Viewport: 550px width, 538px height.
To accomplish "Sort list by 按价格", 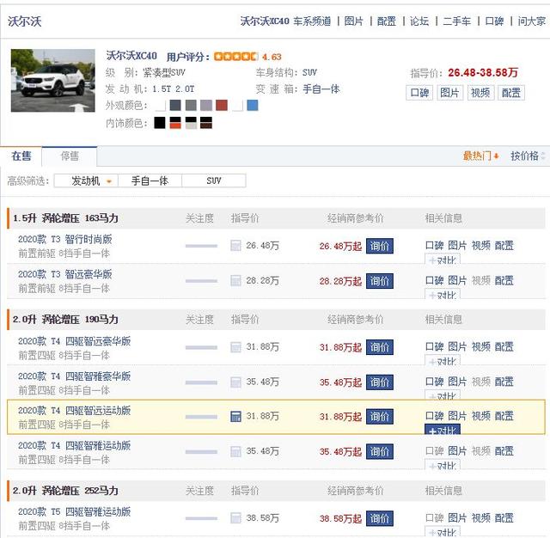I will click(527, 156).
